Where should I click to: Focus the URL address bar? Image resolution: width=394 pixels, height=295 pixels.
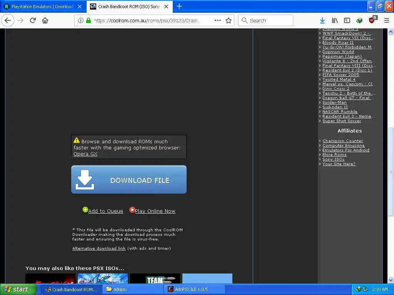[147, 20]
